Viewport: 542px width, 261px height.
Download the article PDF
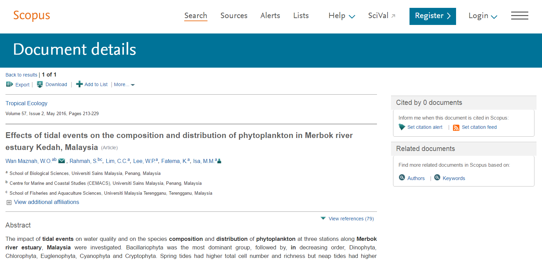56,84
